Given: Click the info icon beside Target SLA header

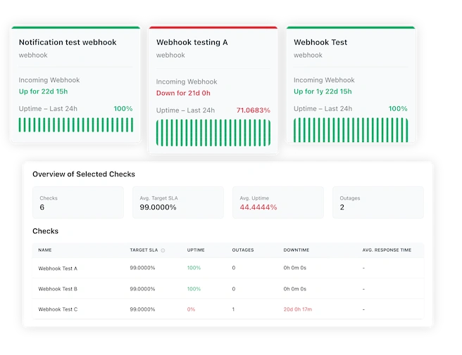Looking at the screenshot, I should 163,250.
